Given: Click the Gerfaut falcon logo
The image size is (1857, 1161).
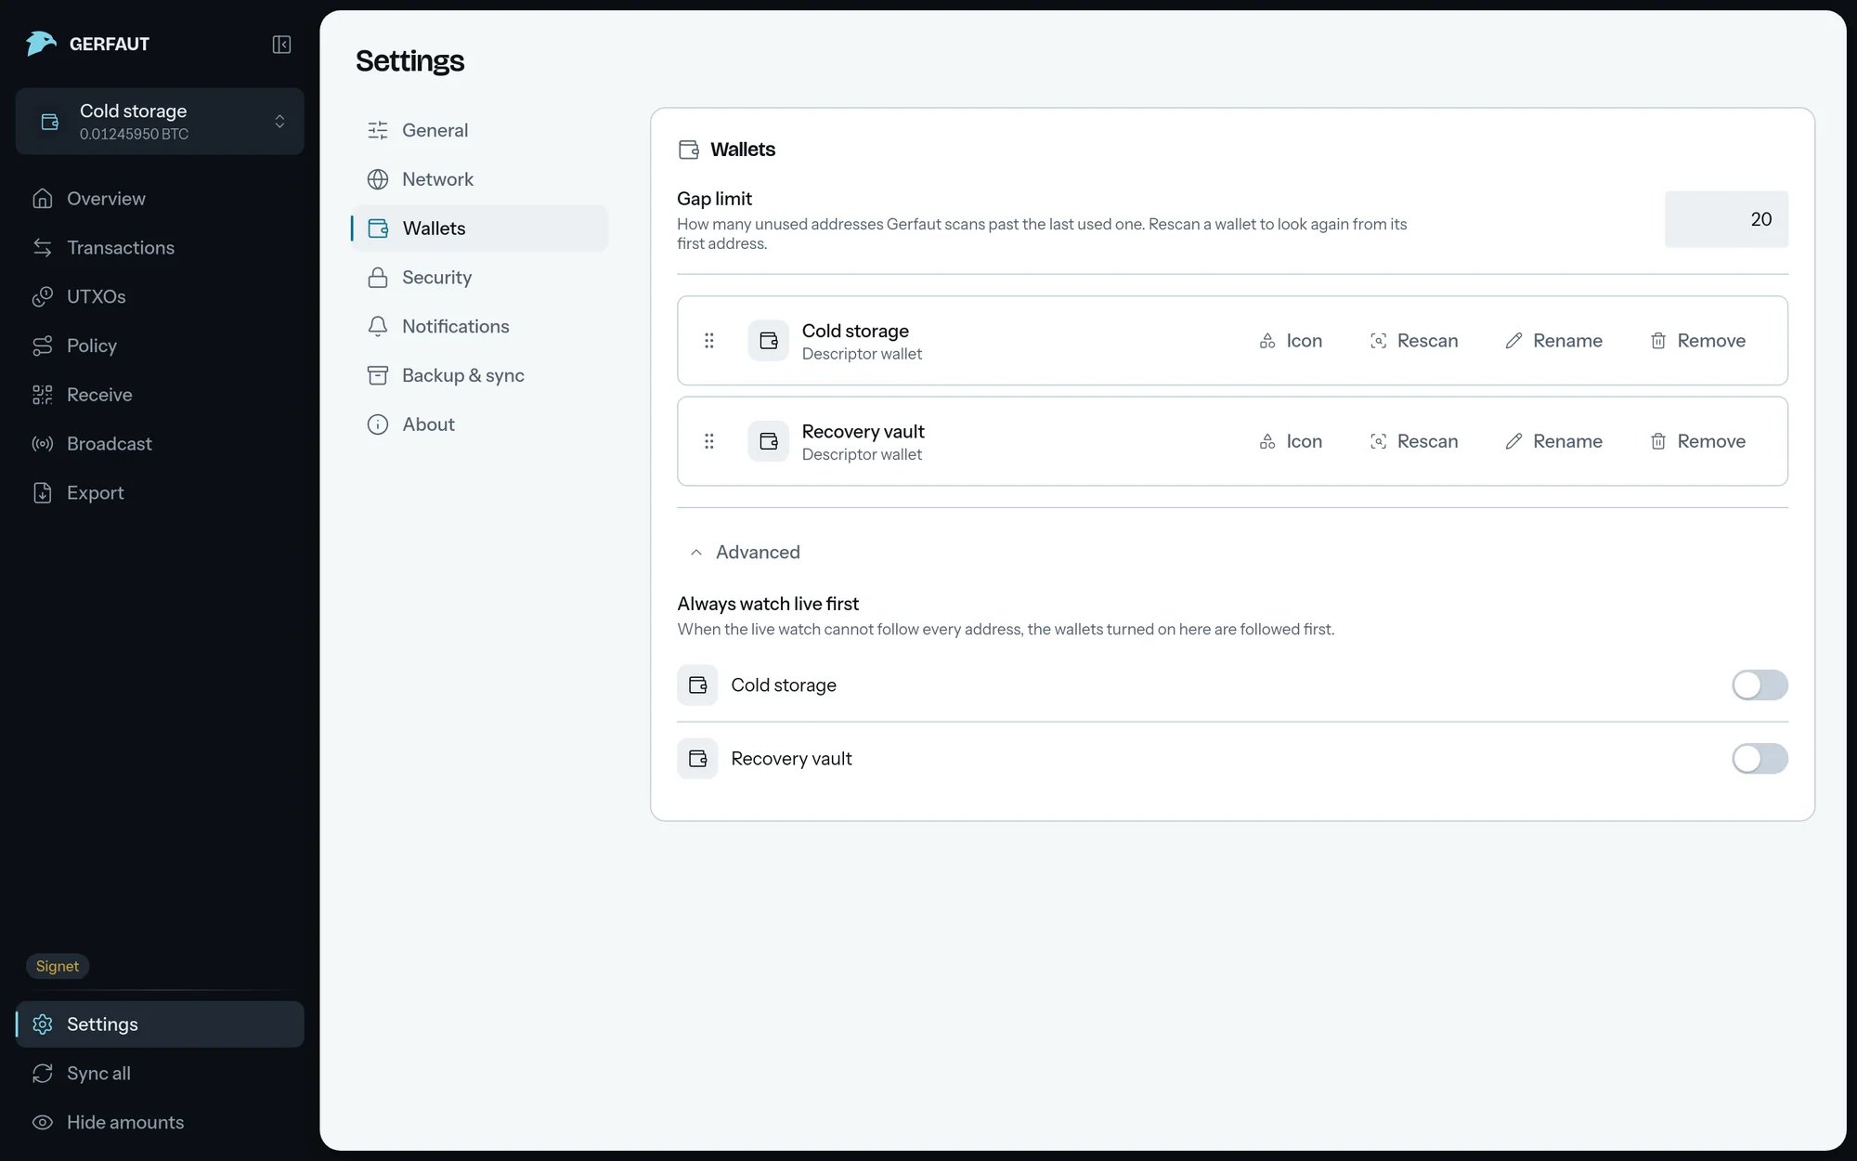Looking at the screenshot, I should (41, 44).
